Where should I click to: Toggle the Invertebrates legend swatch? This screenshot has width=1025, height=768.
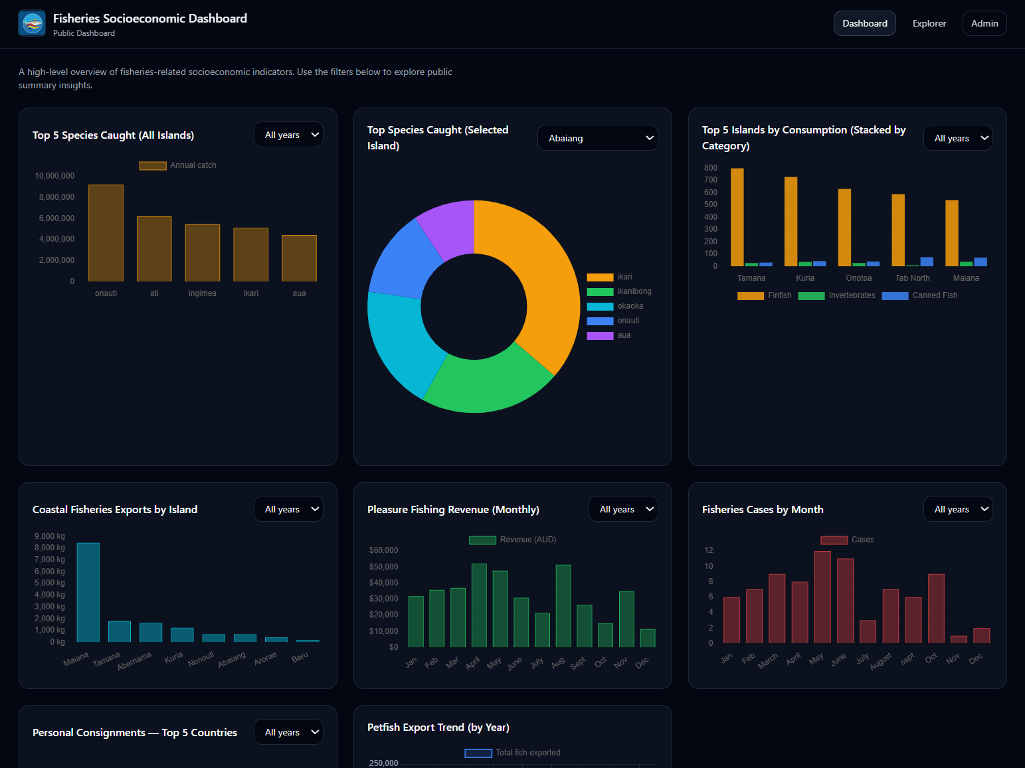tap(811, 296)
